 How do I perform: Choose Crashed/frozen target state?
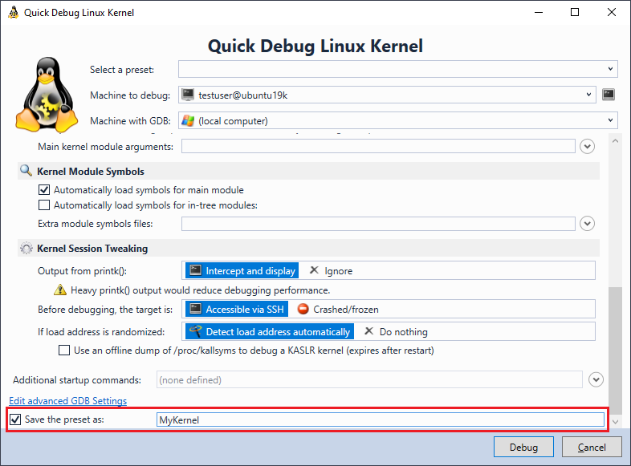click(x=339, y=309)
